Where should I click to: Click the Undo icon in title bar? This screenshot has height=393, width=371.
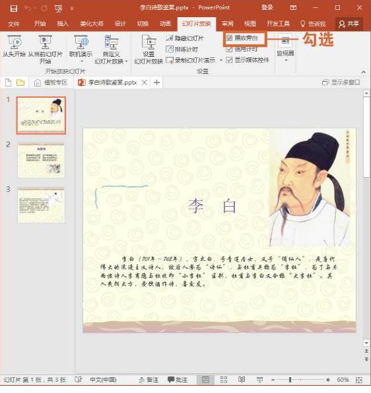tap(28, 9)
